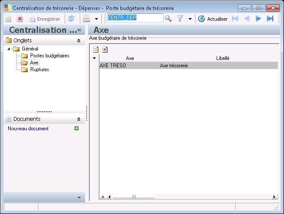The image size is (284, 214).
Task: Collapse the Documents section
Action: (79, 120)
